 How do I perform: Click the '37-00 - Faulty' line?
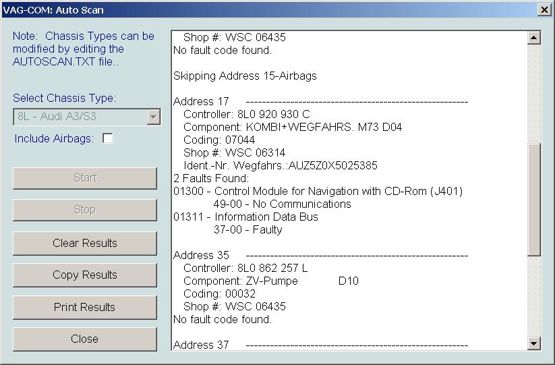point(247,230)
